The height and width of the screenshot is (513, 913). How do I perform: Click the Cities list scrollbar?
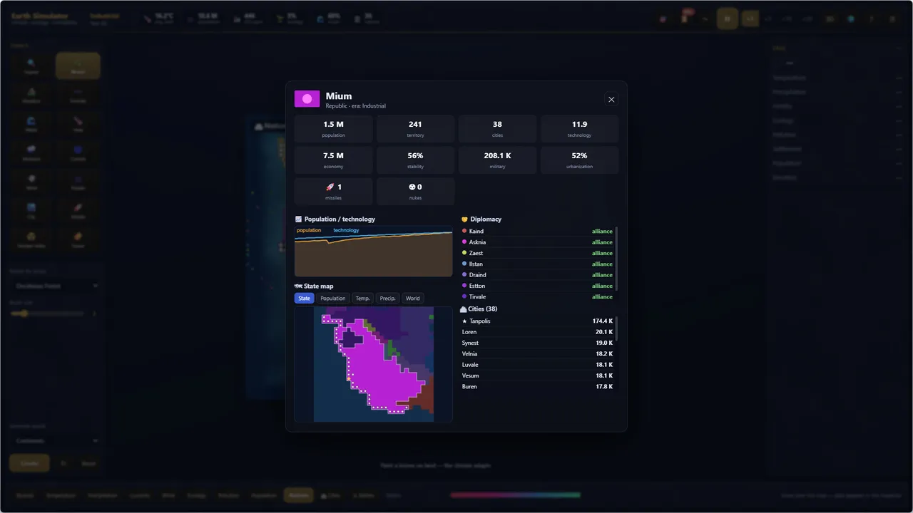pyautogui.click(x=616, y=328)
